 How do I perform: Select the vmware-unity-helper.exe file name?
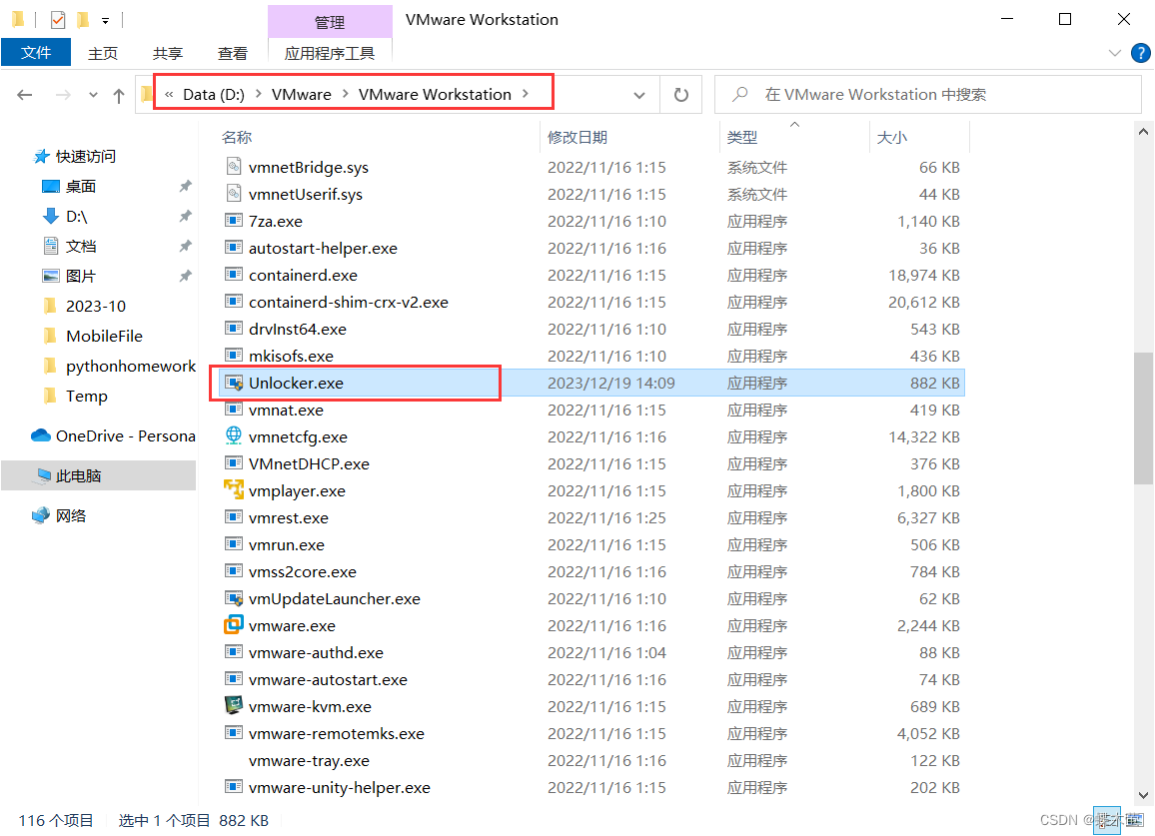pyautogui.click(x=340, y=787)
